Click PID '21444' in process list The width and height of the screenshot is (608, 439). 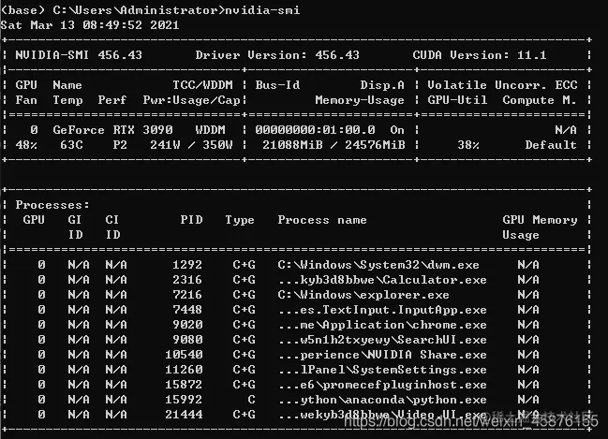pyautogui.click(x=185, y=415)
